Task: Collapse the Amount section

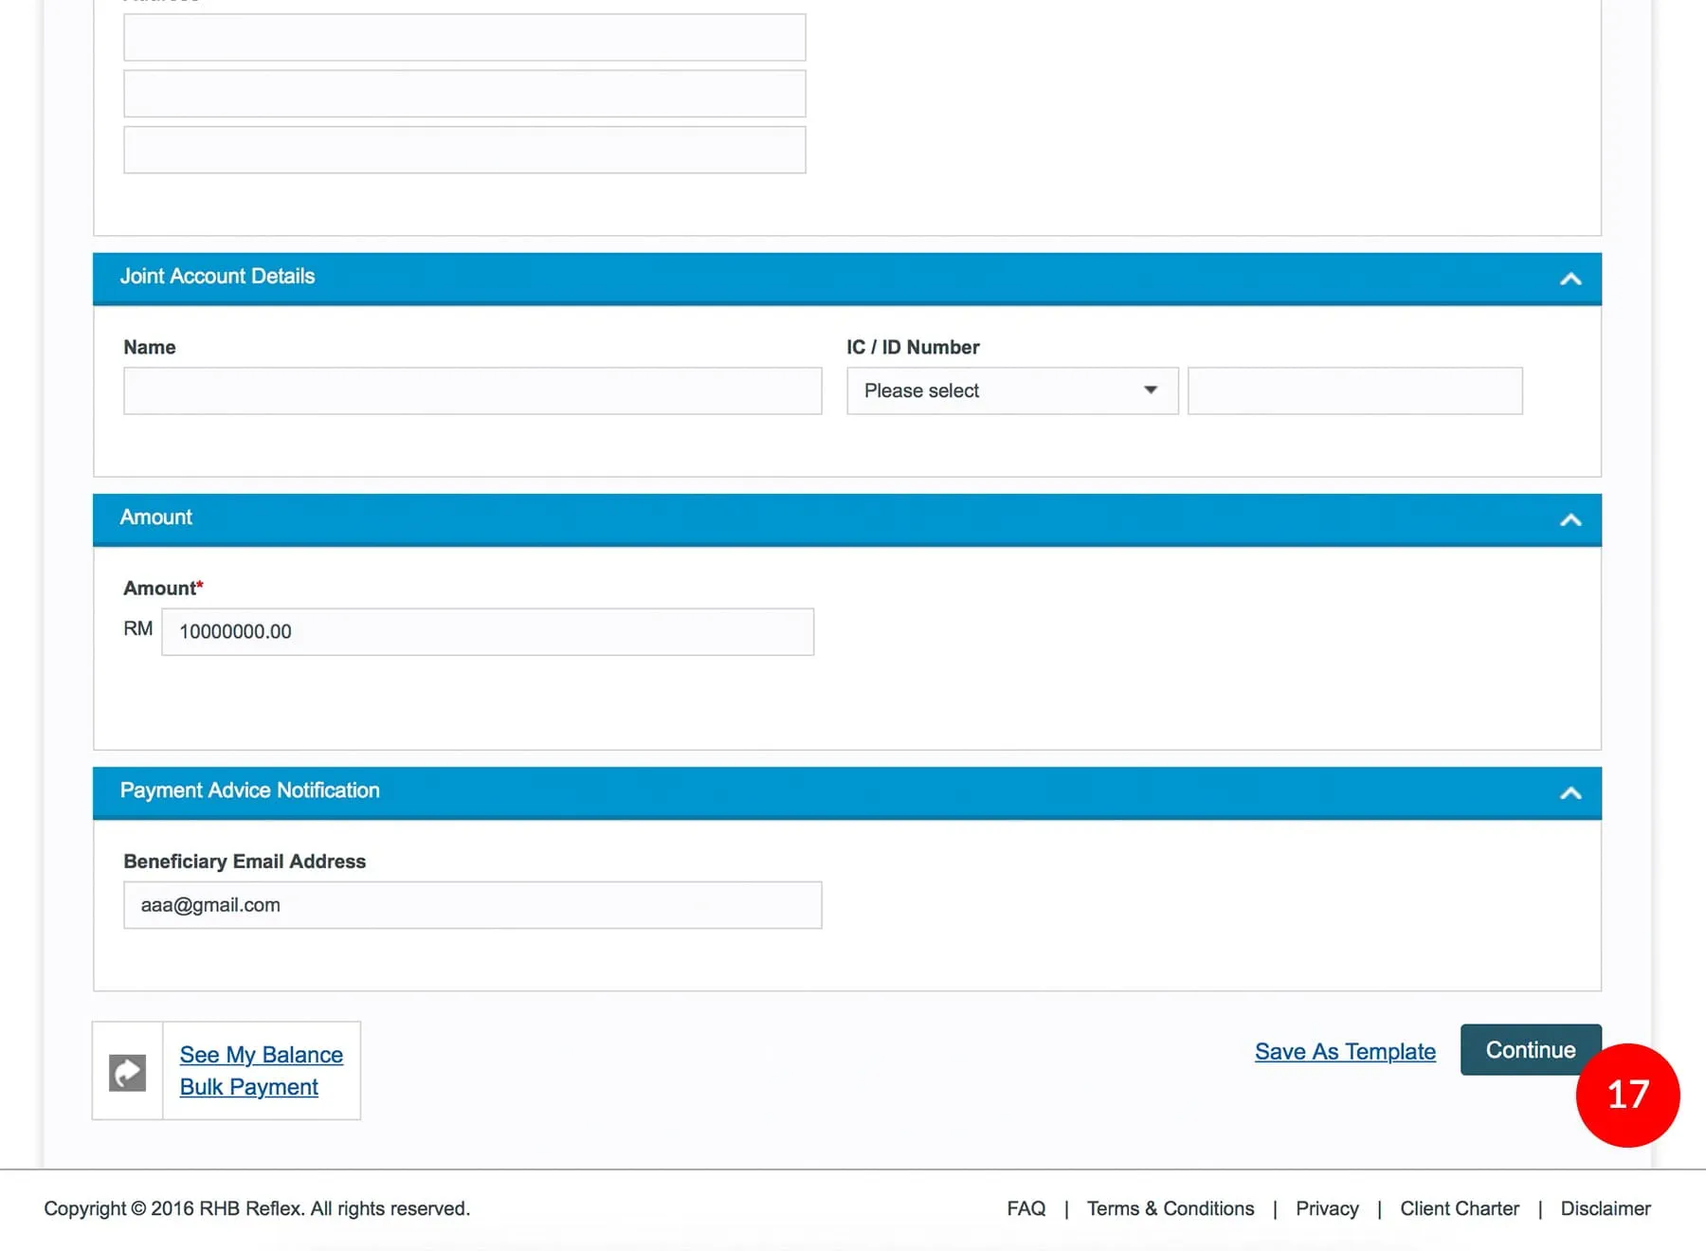Action: click(x=1570, y=519)
